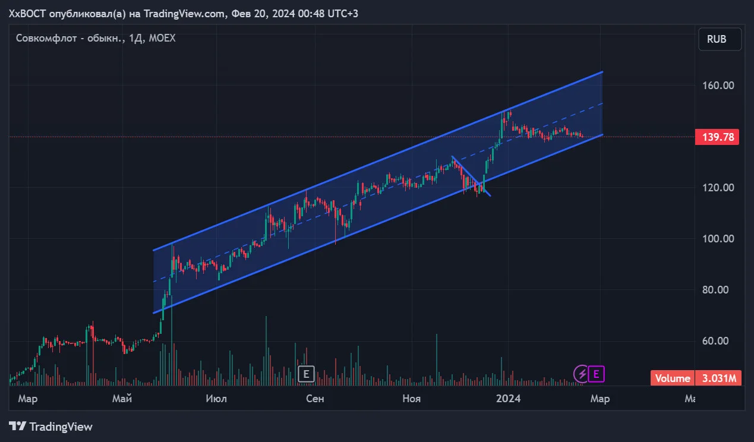Select the dashed channel midline
Screen dimensions: 754x442
coord(378,192)
